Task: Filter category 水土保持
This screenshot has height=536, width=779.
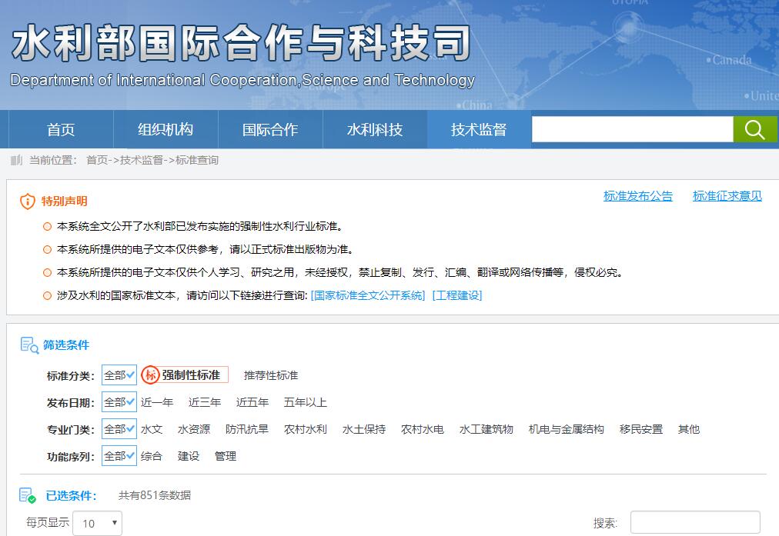Action: tap(363, 429)
